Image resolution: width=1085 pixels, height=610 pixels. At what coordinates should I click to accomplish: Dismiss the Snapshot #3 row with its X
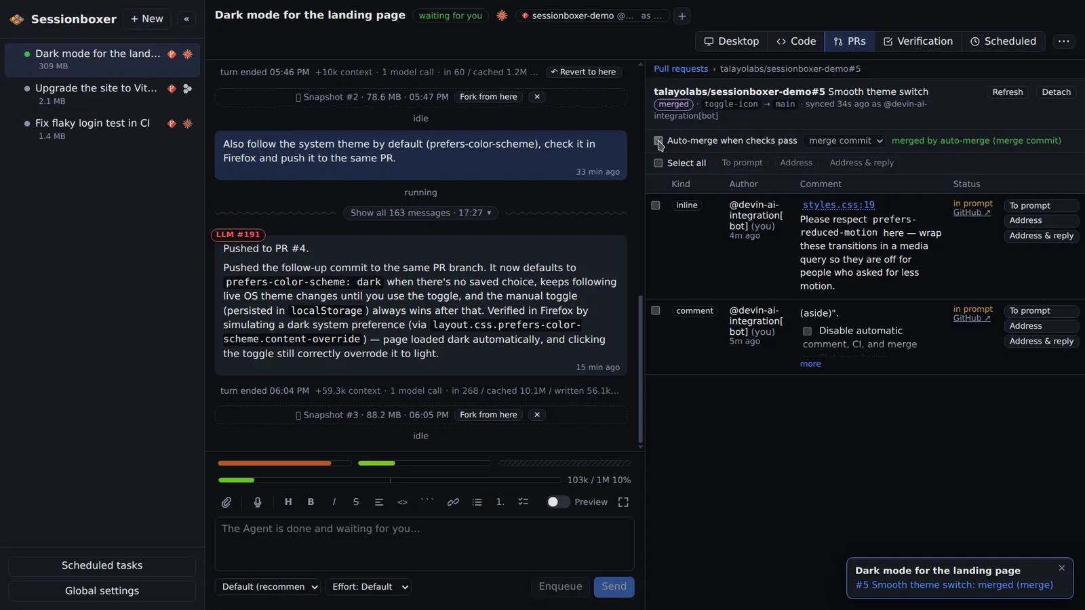[x=537, y=415]
